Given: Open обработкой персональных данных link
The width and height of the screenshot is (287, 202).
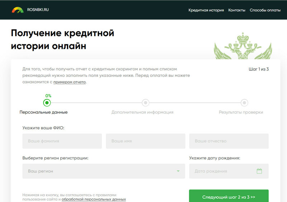Looking at the screenshot, I should click(94, 199).
